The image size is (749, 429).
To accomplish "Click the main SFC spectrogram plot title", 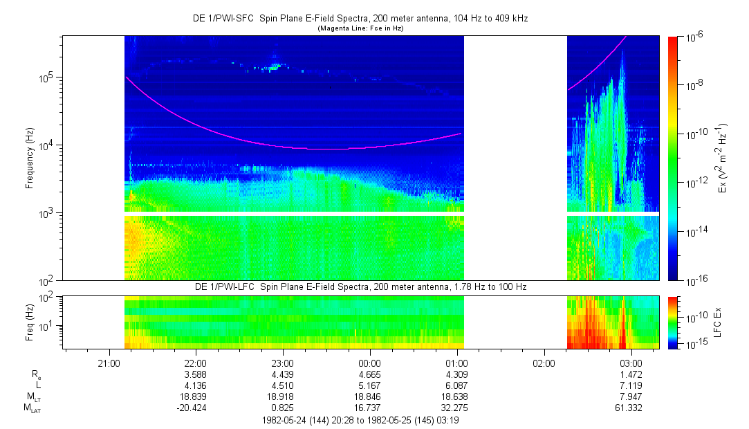I will click(360, 19).
